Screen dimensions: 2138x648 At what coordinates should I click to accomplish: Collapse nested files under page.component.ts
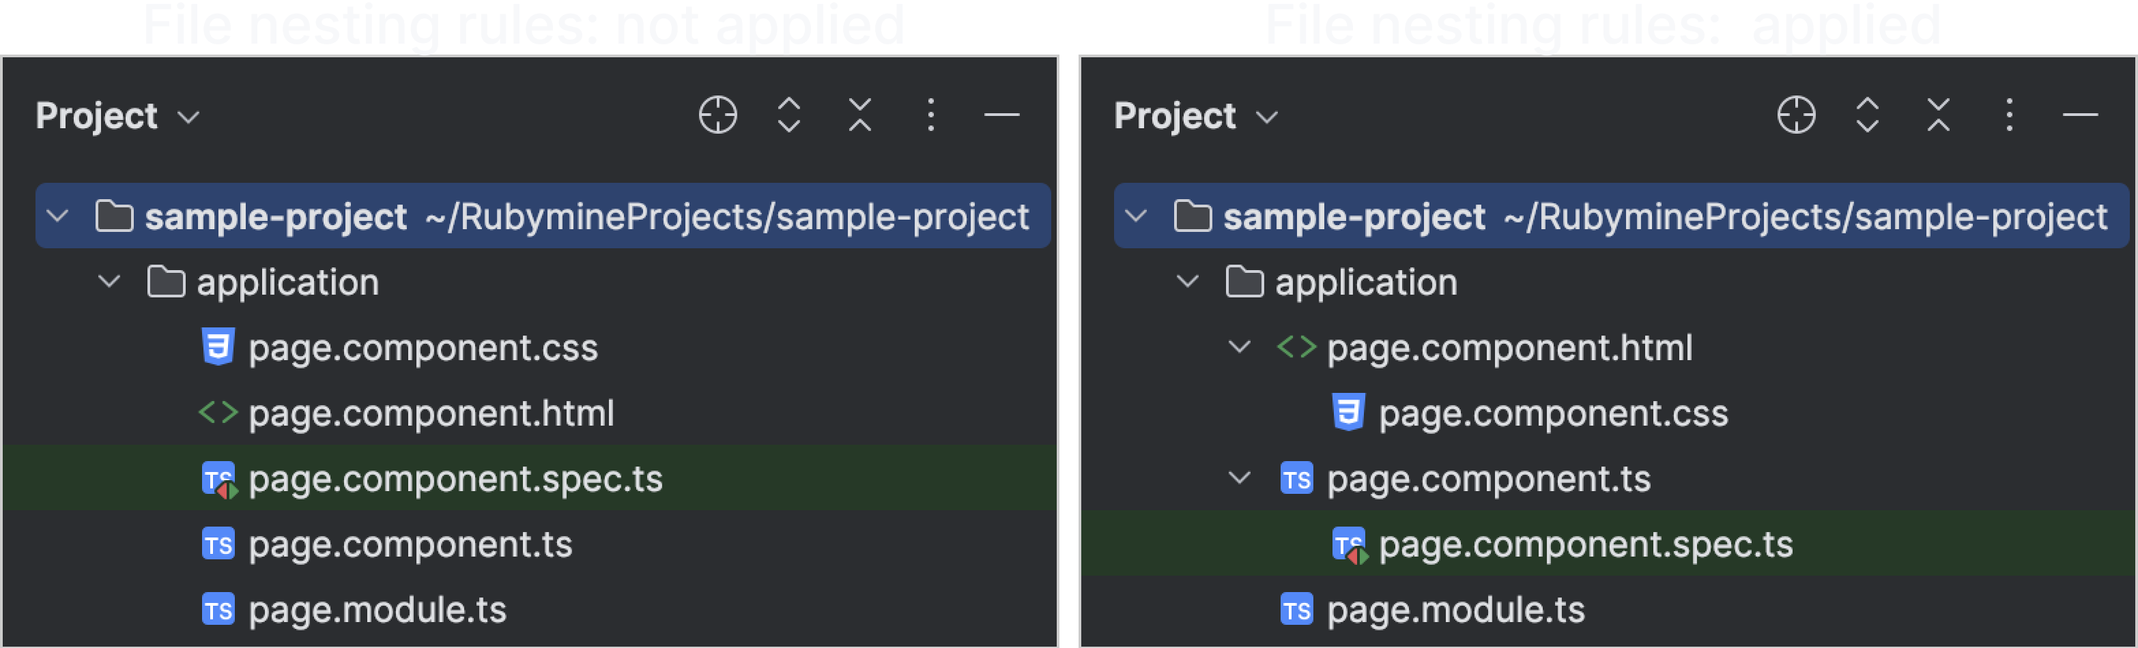tap(1238, 479)
